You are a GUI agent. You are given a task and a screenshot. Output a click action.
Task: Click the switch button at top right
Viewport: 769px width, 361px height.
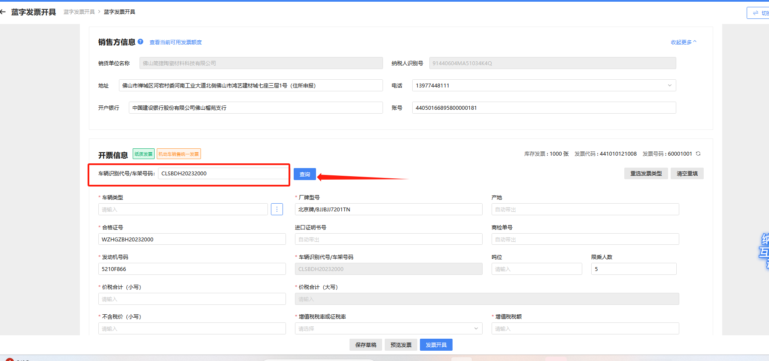759,13
